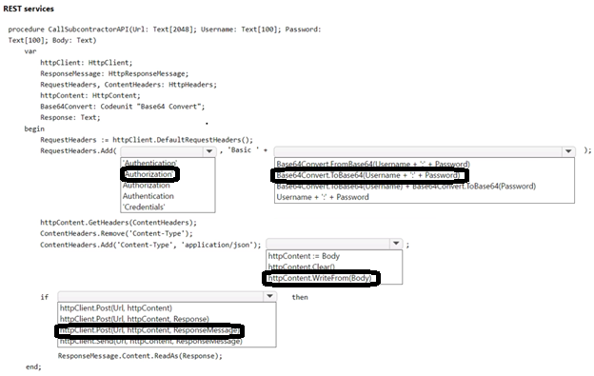
Task: Click the begin keyword
Action: coord(34,129)
